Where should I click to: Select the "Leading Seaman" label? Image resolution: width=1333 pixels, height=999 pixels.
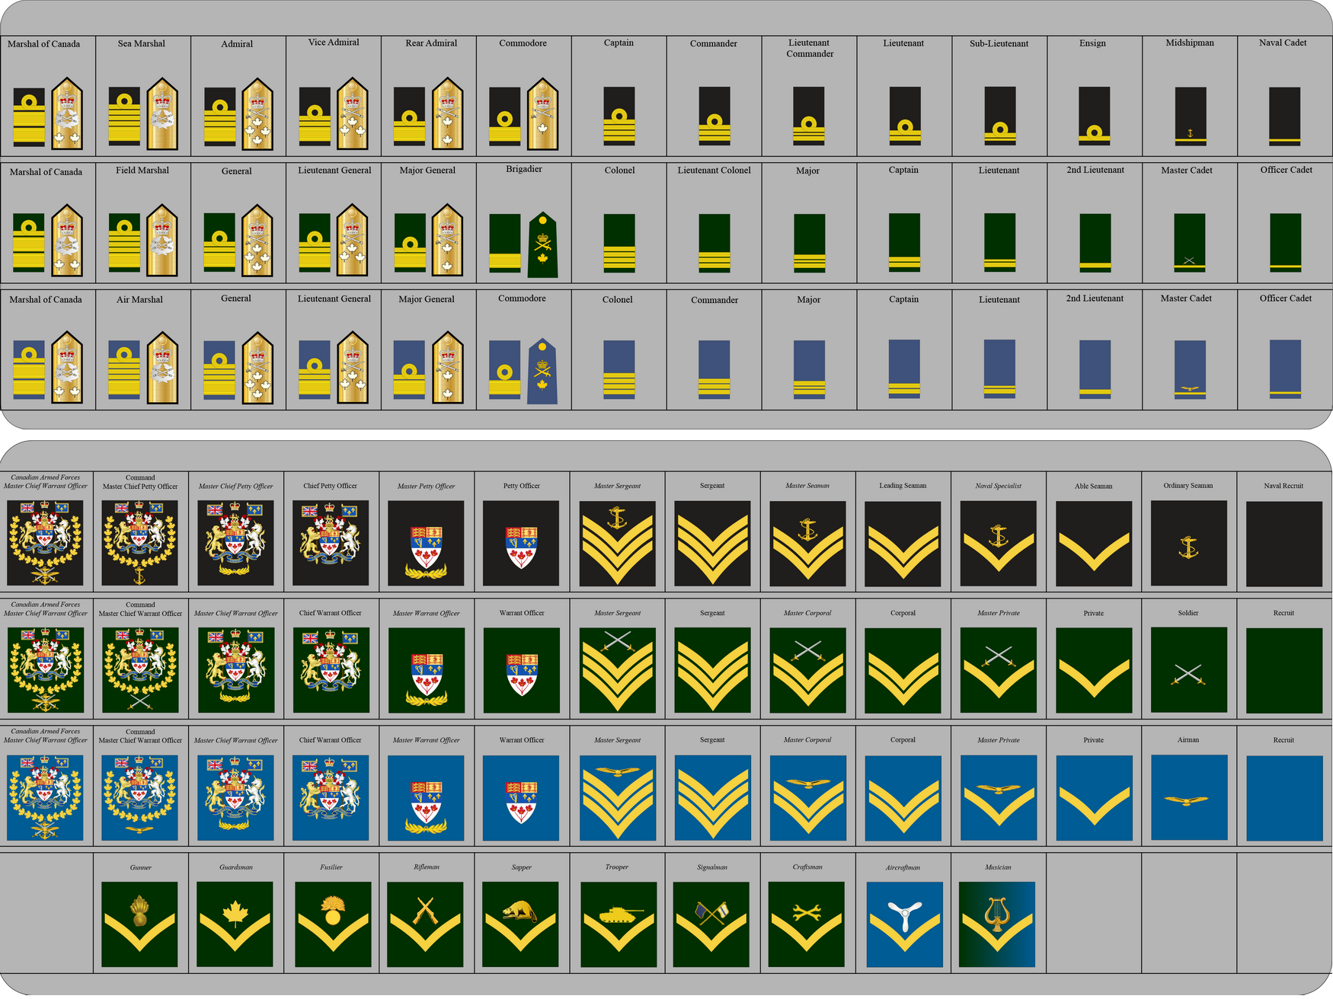[x=903, y=486]
